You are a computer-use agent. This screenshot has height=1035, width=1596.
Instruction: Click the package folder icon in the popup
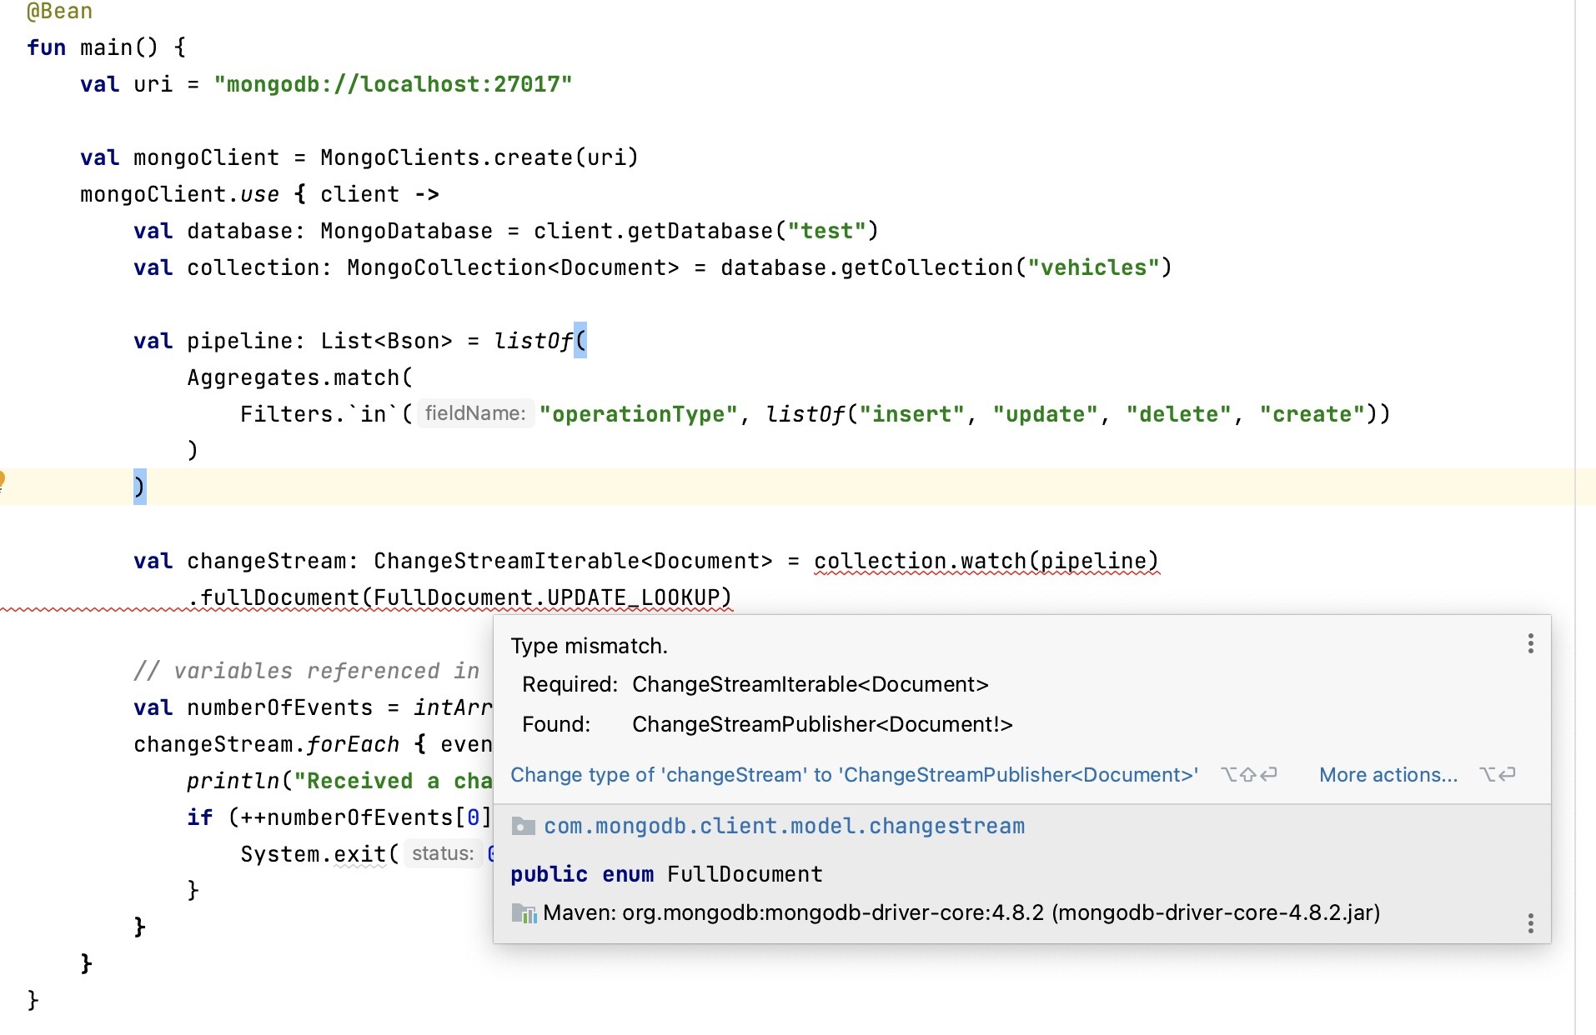[523, 826]
